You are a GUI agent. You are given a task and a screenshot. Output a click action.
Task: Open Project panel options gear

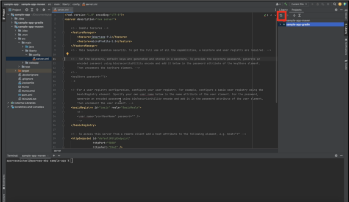[44, 10]
